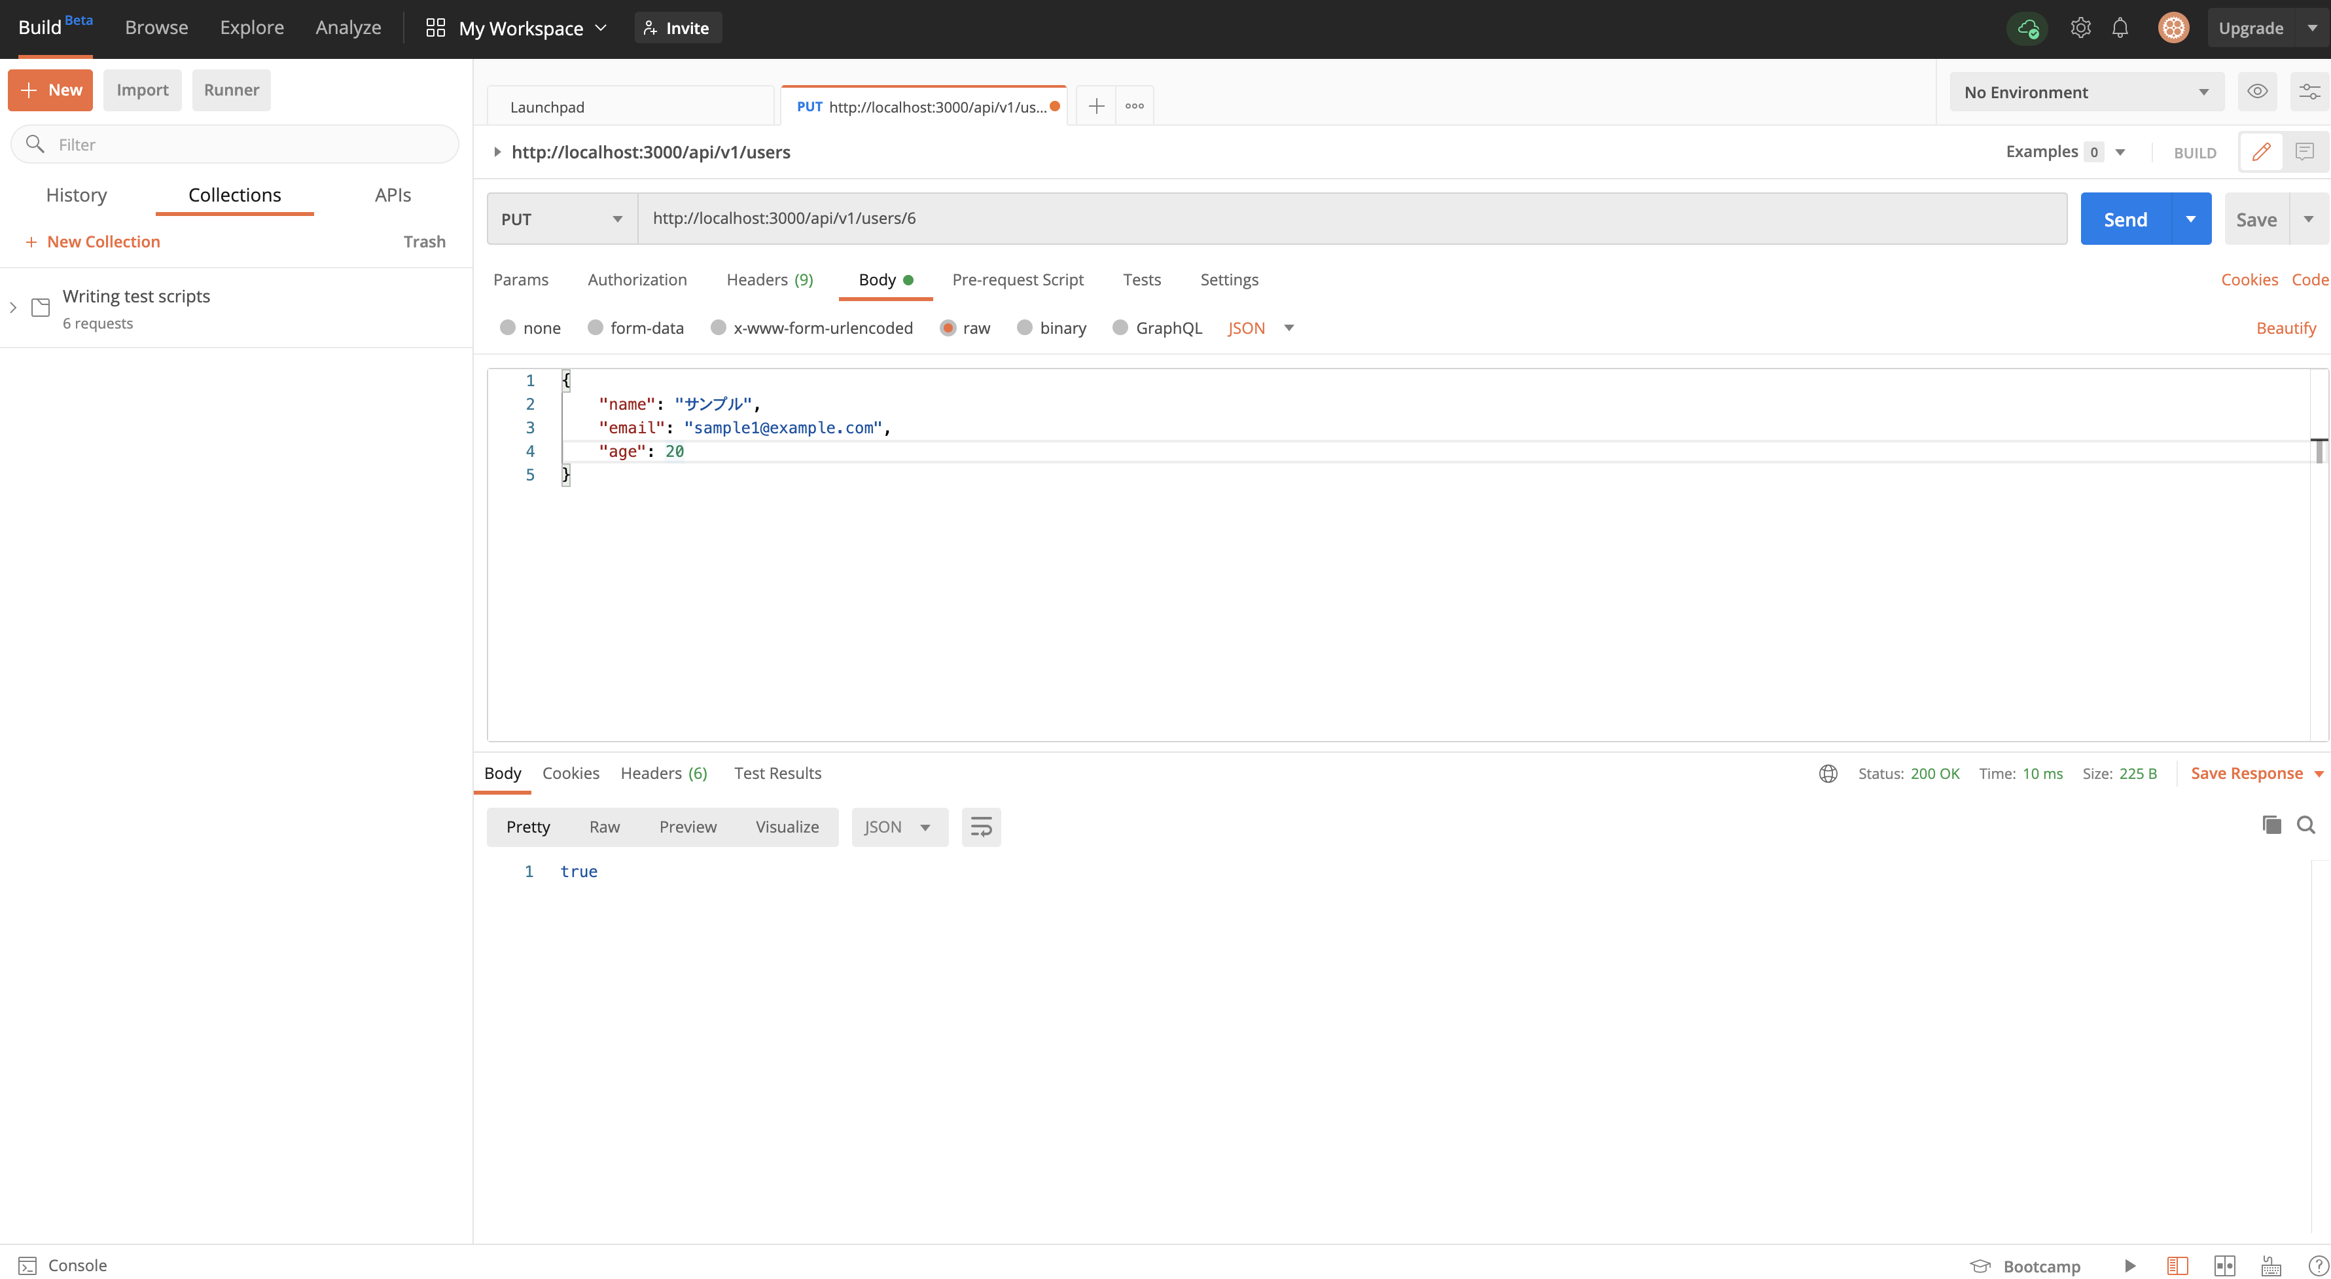2331x1279 pixels.
Task: Select the form-data body radio button
Action: [x=596, y=328]
